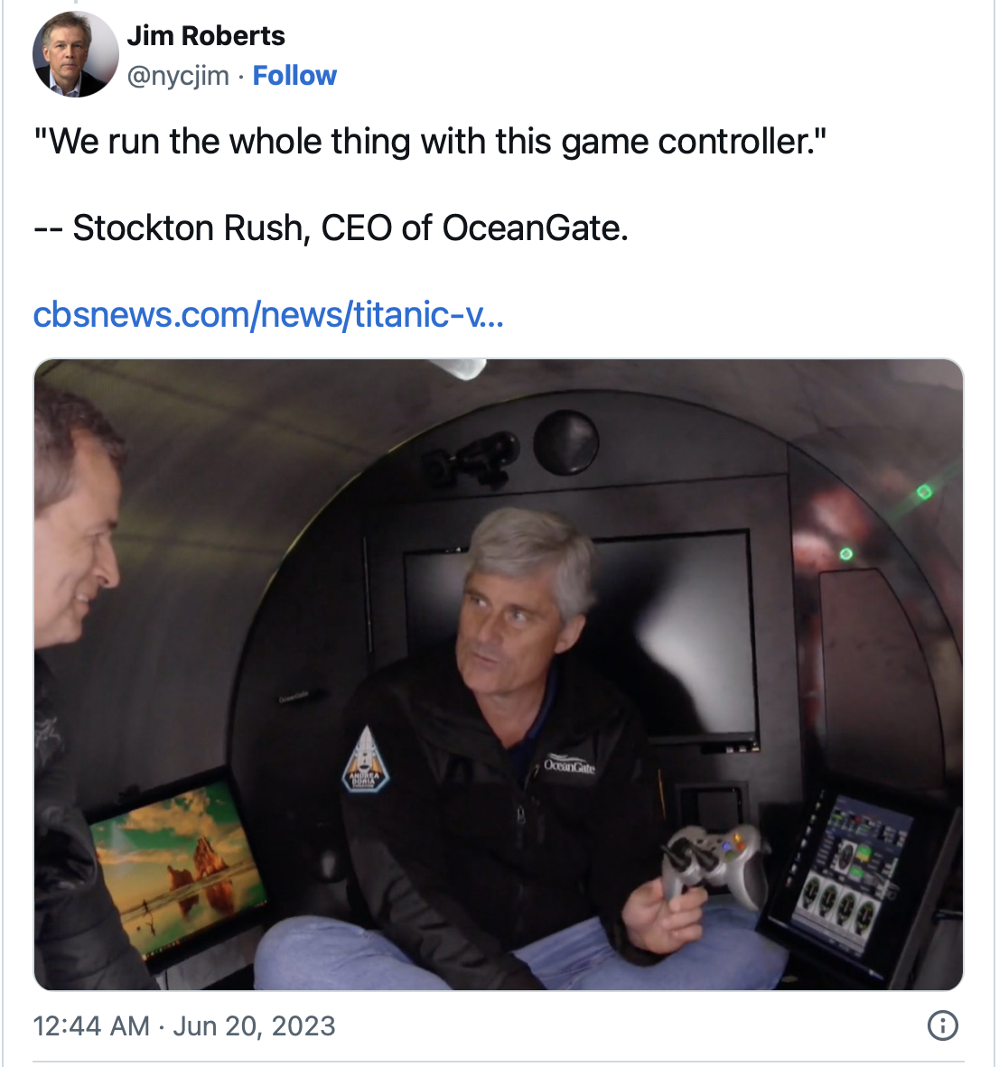
Task: Click the Follow link next to @nycjim
Action: coord(294,76)
